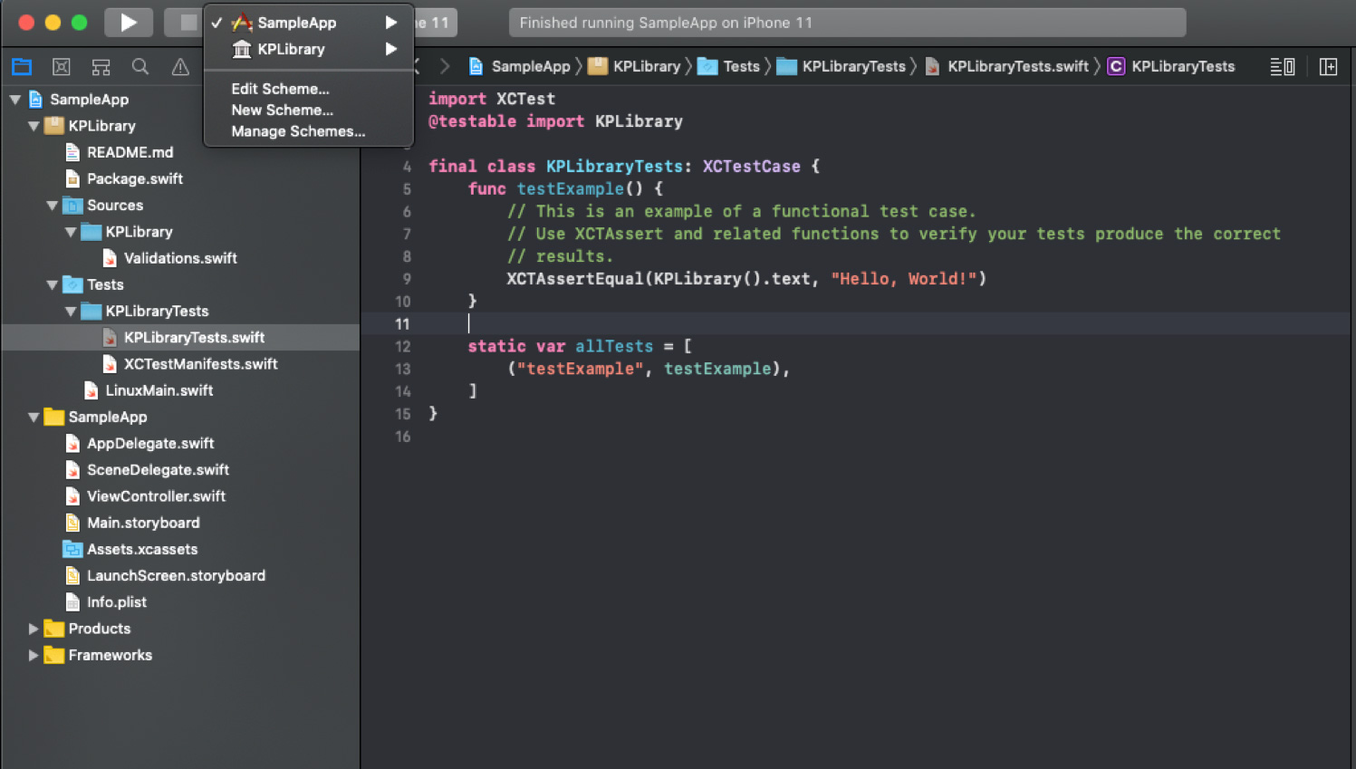Choose New Scheme… from menu
The height and width of the screenshot is (769, 1356).
282,110
